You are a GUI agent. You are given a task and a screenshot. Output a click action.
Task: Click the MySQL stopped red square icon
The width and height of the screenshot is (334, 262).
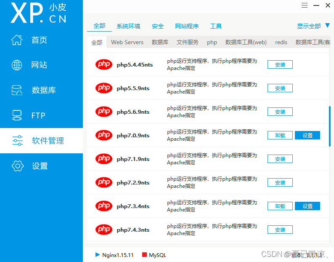[144, 254]
